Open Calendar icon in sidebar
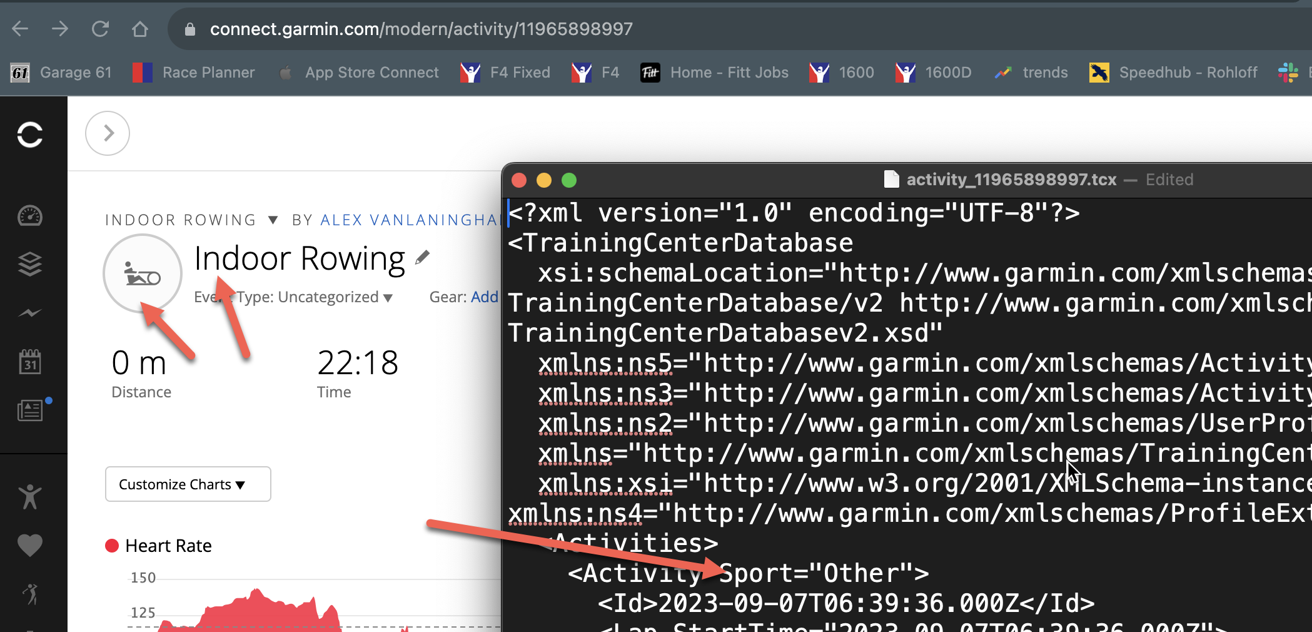Viewport: 1312px width, 632px height. pyautogui.click(x=30, y=361)
